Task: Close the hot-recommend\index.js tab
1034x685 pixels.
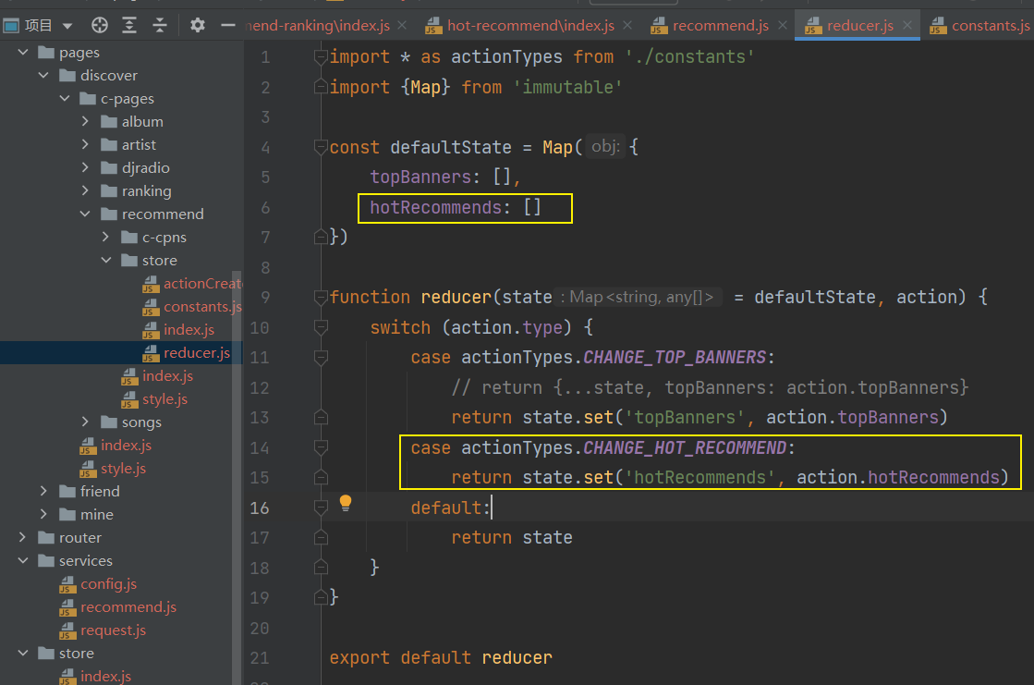Action: tap(627, 25)
